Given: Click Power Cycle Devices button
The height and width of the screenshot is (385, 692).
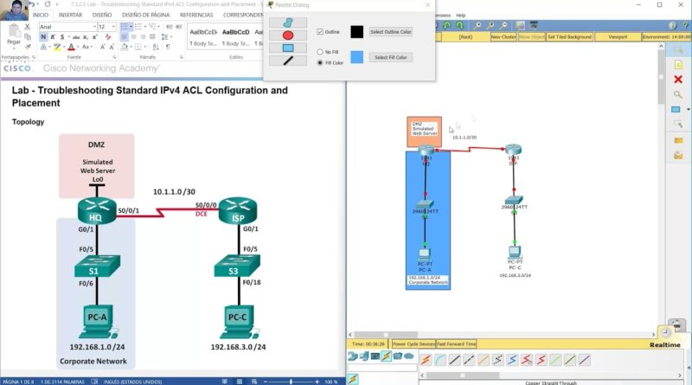Looking at the screenshot, I should pos(413,344).
